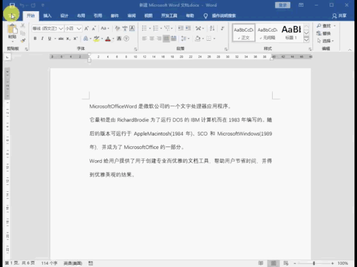
Task: Toggle Underline formatting
Action: pos(49,39)
